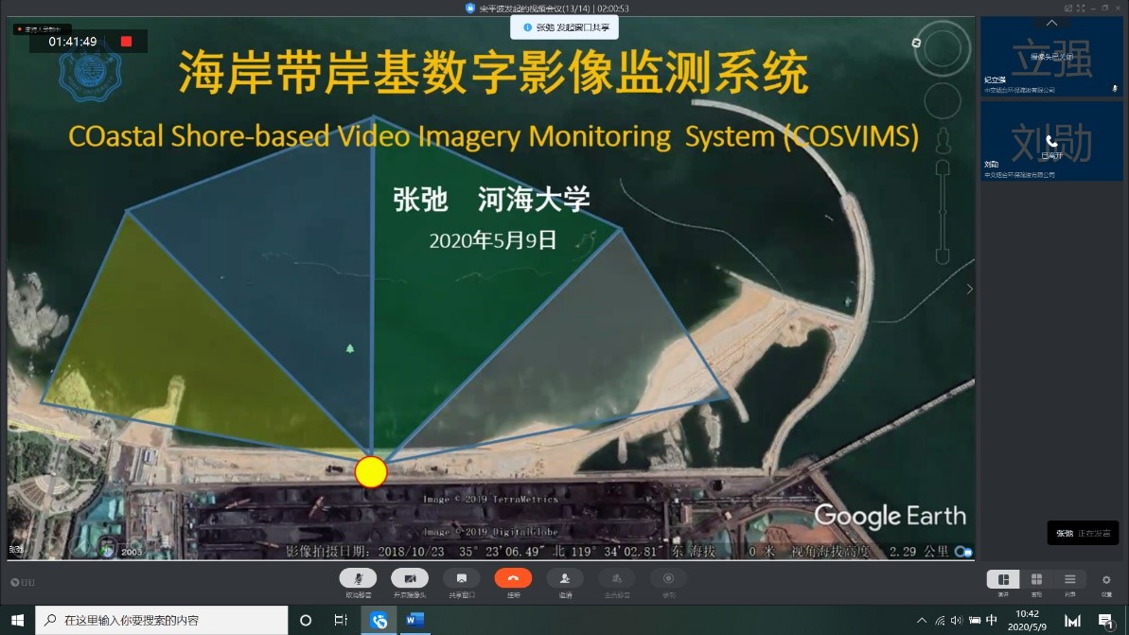Click the 共享窗口 share window icon
1129x635 pixels.
point(461,578)
